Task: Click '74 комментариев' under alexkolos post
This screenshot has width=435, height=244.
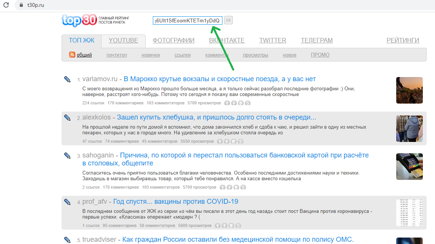Action: pyautogui.click(x=122, y=141)
